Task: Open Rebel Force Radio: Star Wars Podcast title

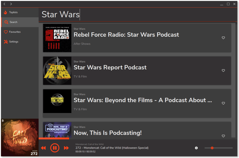Action: [x=126, y=35]
